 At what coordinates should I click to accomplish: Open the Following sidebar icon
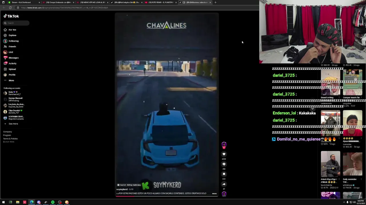(5, 41)
